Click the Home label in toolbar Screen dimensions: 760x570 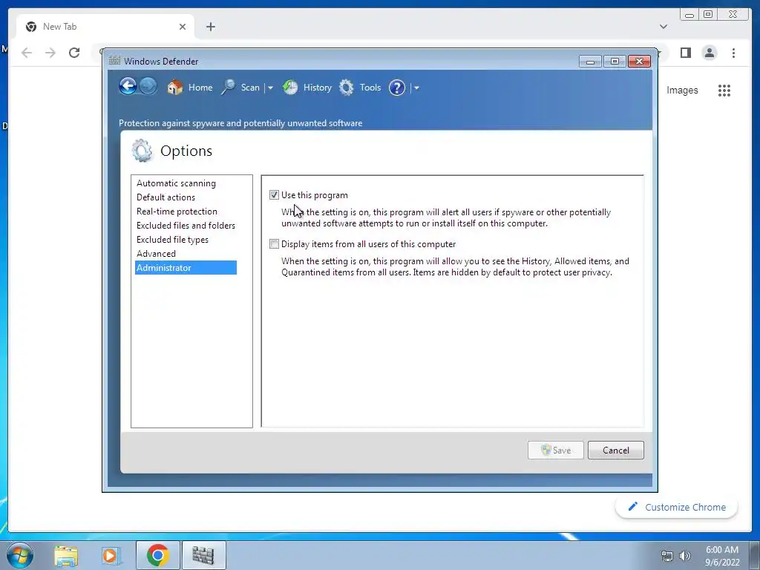[x=200, y=88]
